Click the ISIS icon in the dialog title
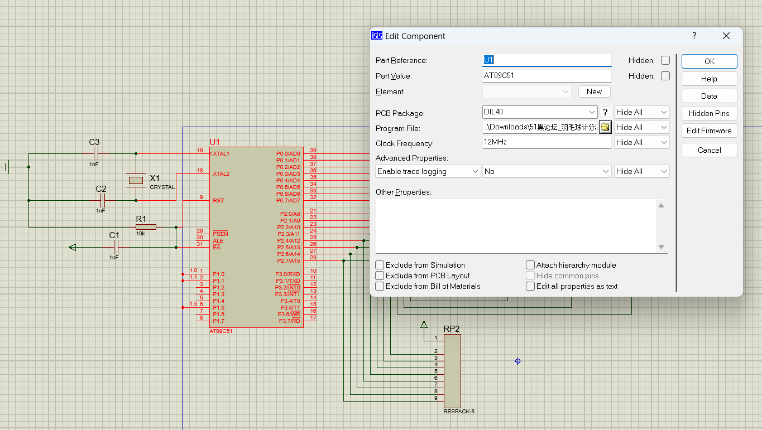The width and height of the screenshot is (762, 430). click(x=377, y=36)
